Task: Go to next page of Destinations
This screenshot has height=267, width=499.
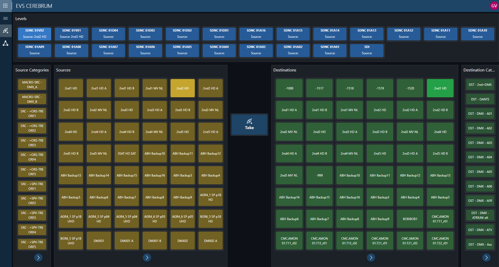Action: point(371,258)
